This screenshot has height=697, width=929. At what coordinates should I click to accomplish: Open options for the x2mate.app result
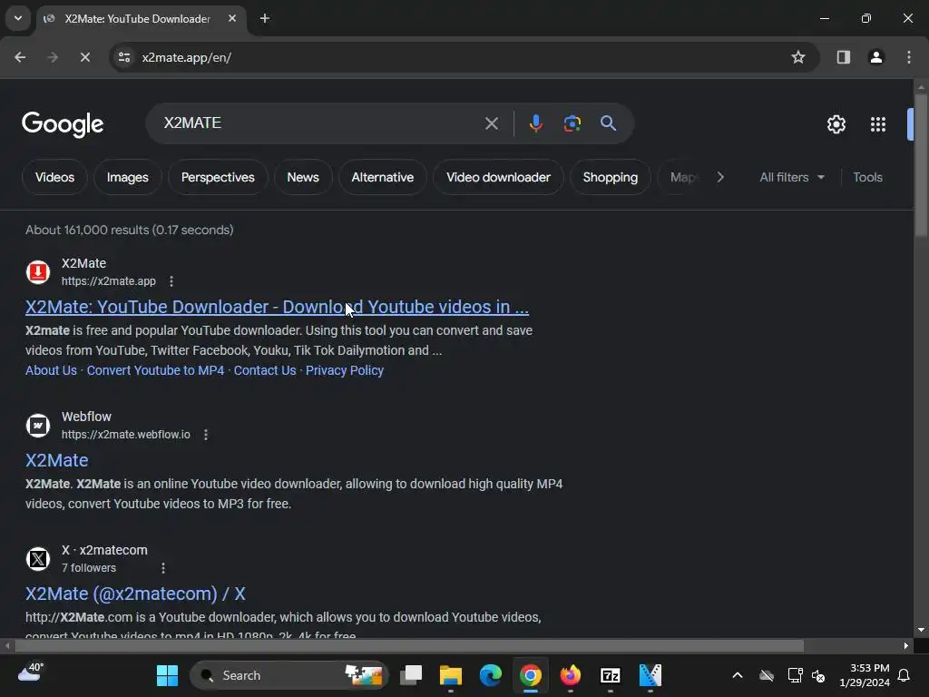tap(171, 281)
